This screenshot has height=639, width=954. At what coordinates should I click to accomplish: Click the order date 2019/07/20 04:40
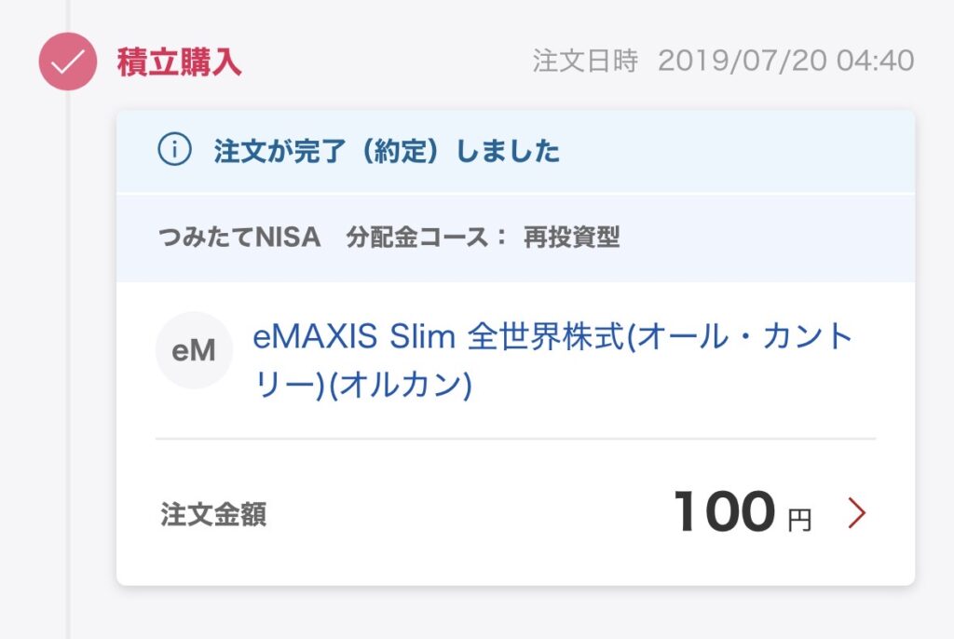pyautogui.click(x=785, y=61)
